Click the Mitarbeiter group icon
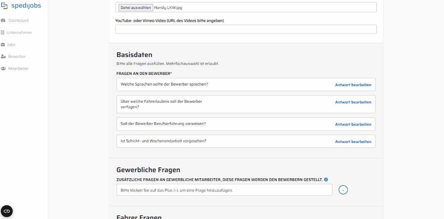 3,69
